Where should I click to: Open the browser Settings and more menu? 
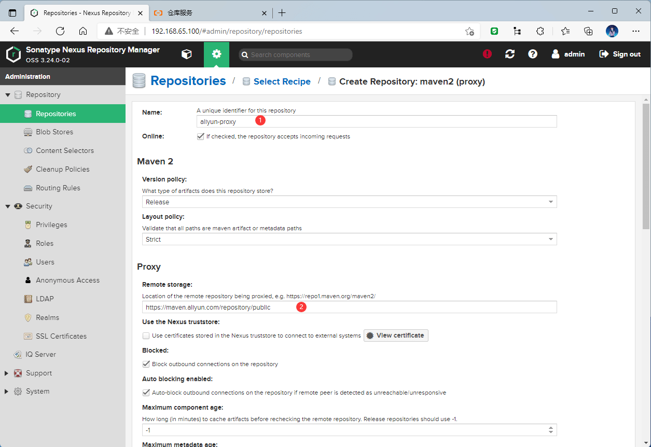coord(636,31)
